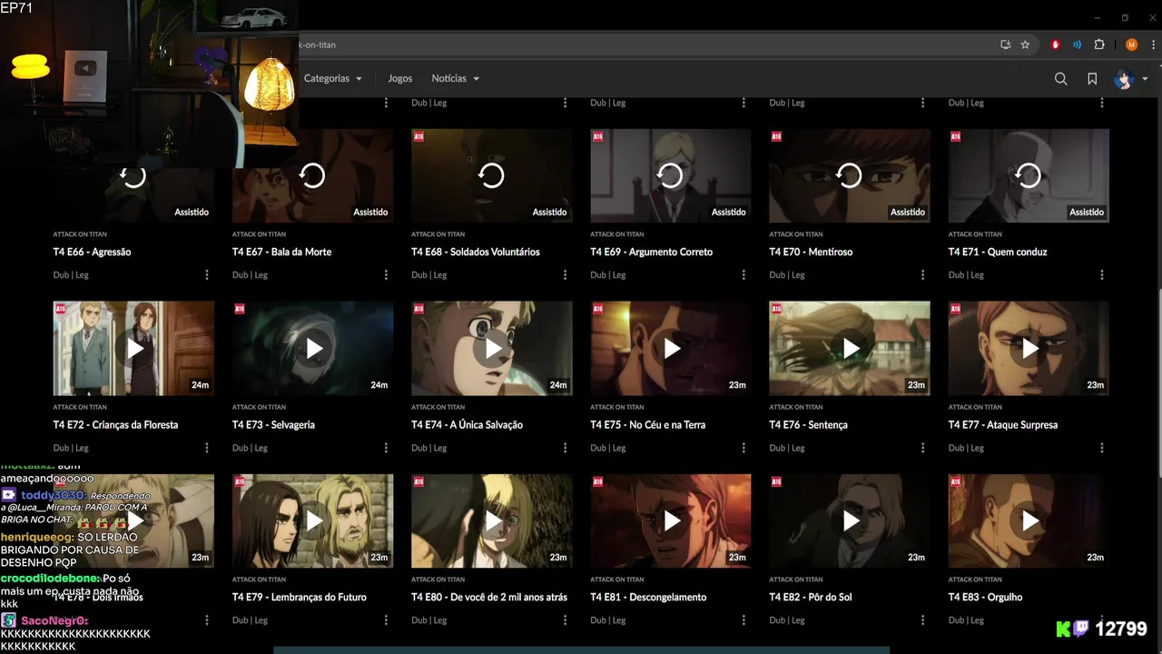Open options menu for E69 Argumento Correto

click(743, 275)
